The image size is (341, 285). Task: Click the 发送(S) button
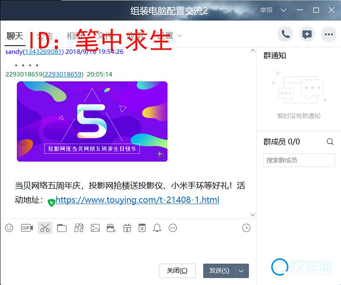pyautogui.click(x=219, y=271)
